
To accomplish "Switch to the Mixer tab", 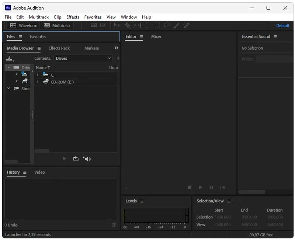I will (156, 36).
